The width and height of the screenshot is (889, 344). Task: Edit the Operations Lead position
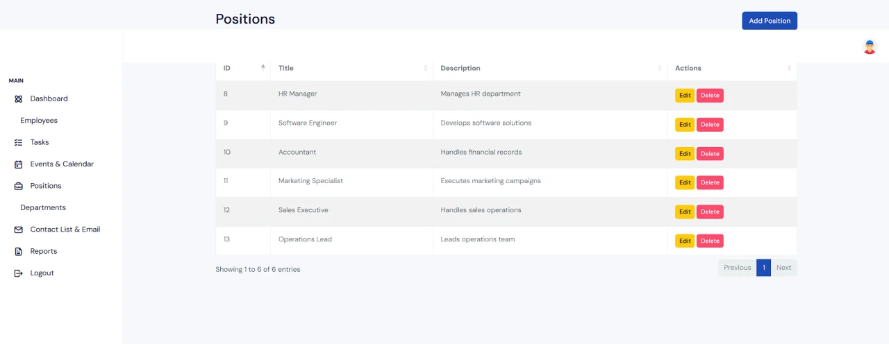[x=685, y=241]
